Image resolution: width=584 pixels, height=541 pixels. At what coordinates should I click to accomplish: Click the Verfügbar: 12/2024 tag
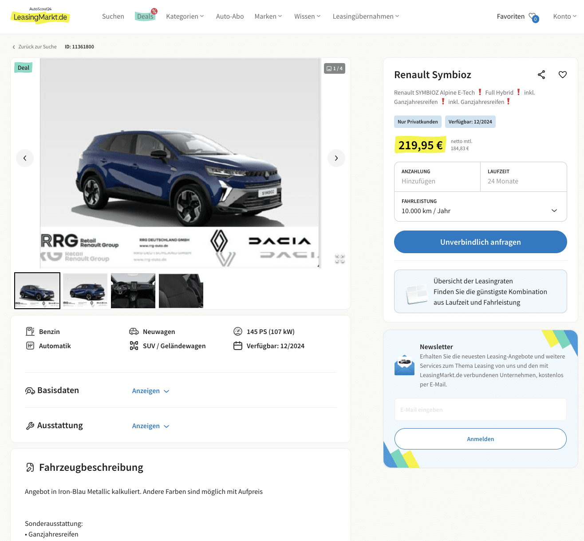pos(470,122)
